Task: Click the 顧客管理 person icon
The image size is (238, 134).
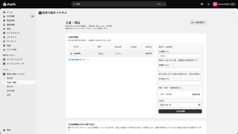Action: click(4, 25)
